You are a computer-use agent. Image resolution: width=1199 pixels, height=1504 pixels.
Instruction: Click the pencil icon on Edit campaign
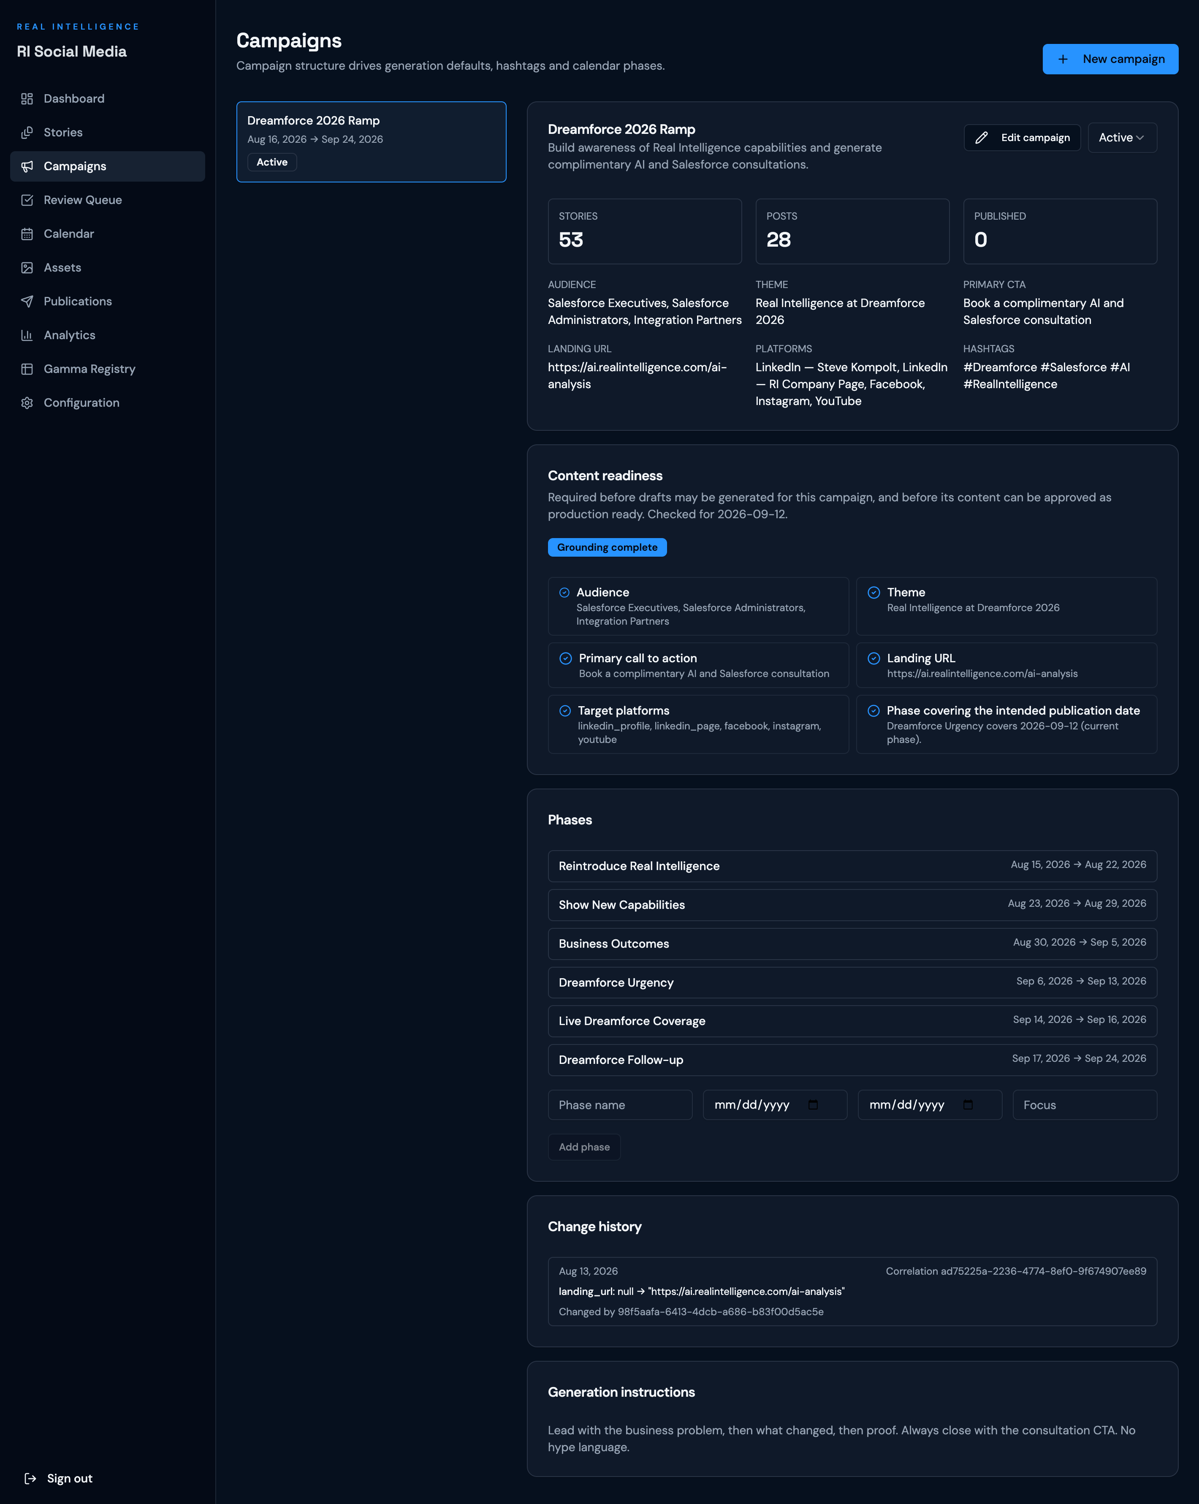click(982, 137)
